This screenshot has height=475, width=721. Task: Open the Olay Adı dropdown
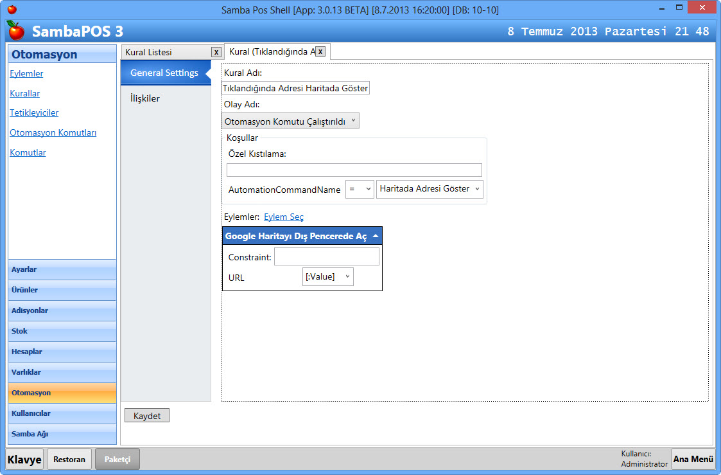coord(291,121)
